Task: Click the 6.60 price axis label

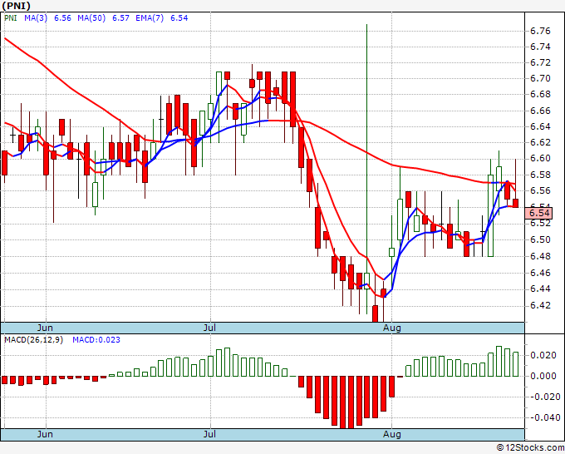Action: (x=541, y=158)
